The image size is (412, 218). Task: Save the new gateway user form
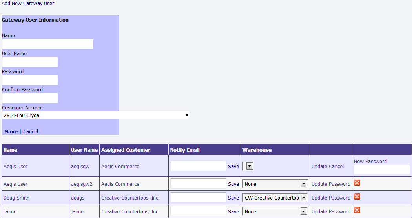(11, 131)
